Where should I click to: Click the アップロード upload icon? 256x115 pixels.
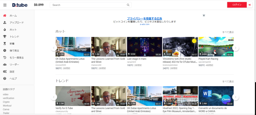click(5, 23)
